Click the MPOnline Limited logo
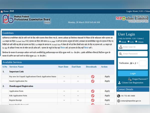Screen dimensions: 150x113 (132, 19)
